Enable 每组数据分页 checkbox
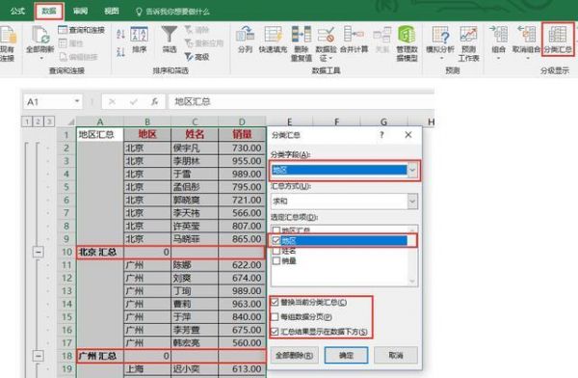Image resolution: width=578 pixels, height=378 pixels. coord(275,316)
